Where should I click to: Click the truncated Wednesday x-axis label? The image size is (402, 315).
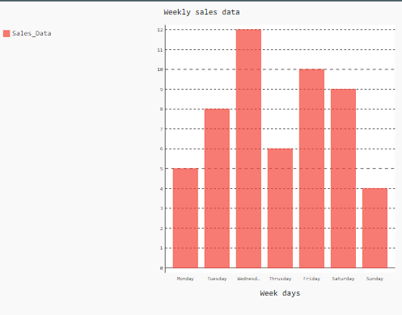coord(248,279)
